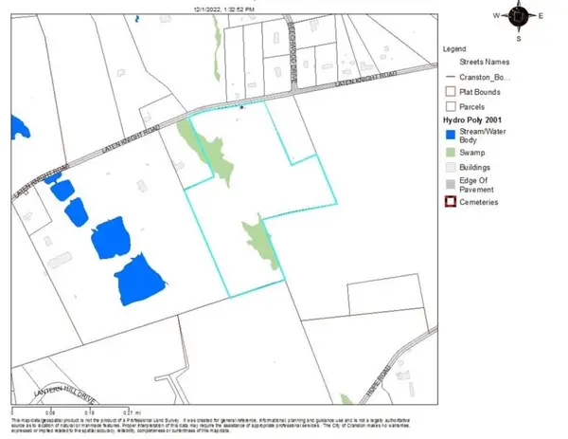Select the Cranston boundary line symbol in legend
Viewport: 568px width, 439px height.
coord(451,76)
